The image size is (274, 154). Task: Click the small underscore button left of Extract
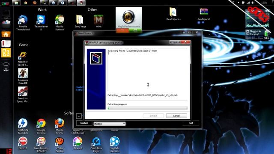pos(79,116)
